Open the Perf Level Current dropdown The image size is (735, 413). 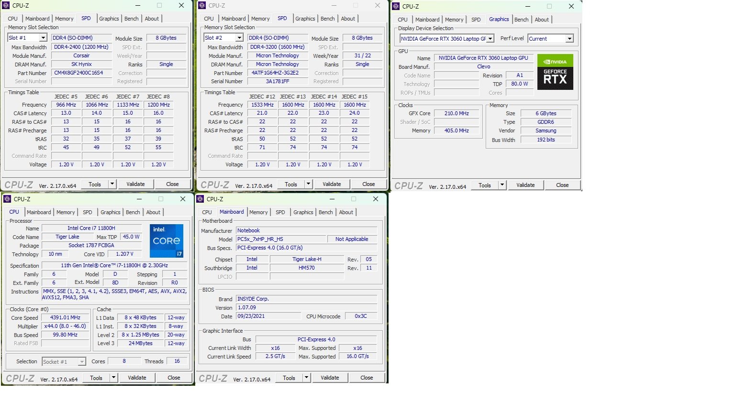pos(569,39)
